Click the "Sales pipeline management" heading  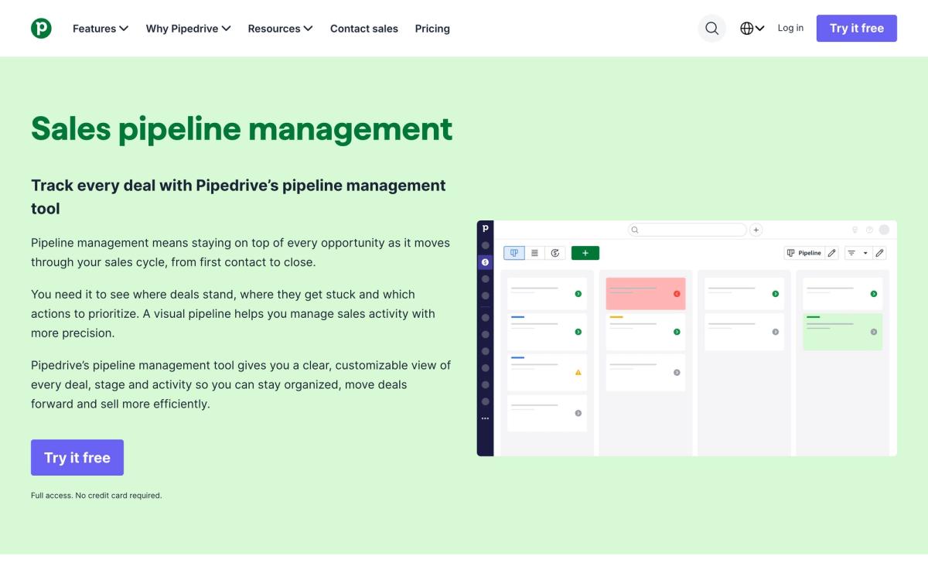242,128
